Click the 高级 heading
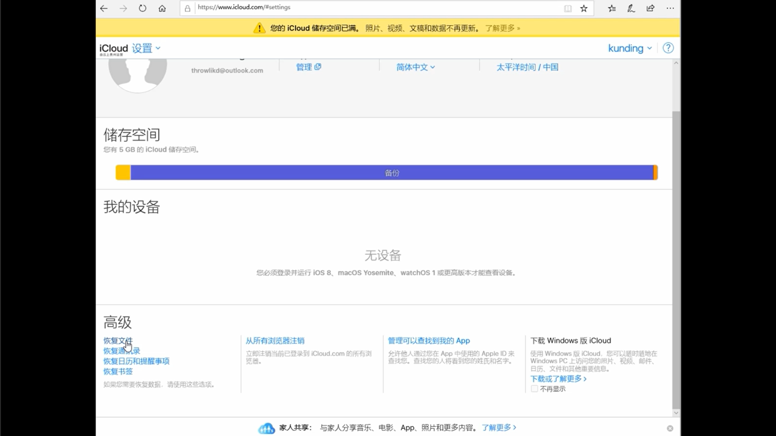Viewport: 776px width, 436px height. point(117,322)
